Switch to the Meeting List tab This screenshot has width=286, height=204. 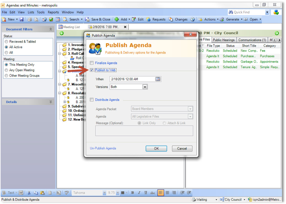[69, 27]
